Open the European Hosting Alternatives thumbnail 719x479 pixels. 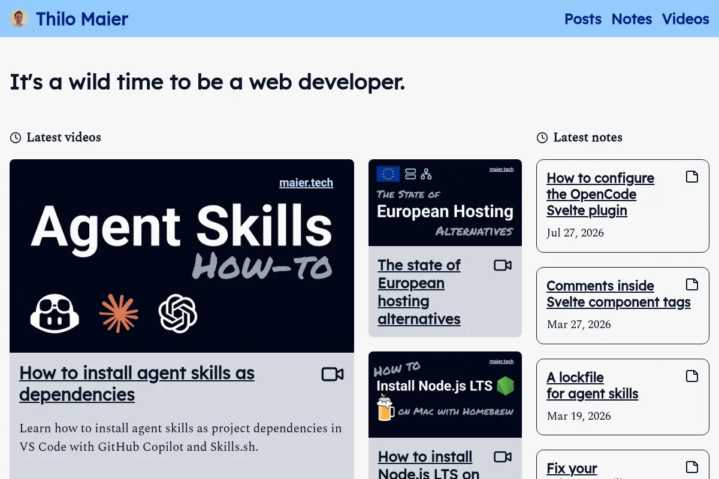click(445, 202)
